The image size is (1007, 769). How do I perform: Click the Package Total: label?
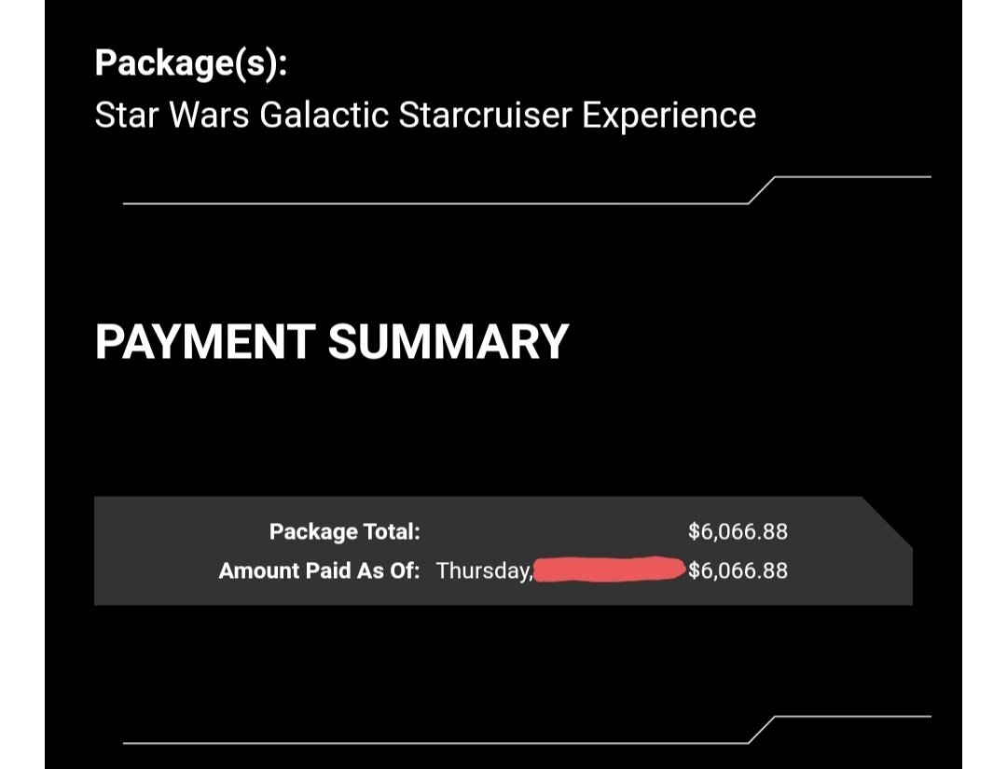pos(344,531)
